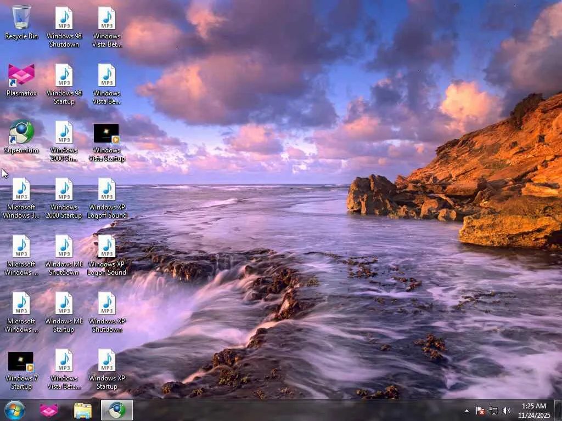Select the Windows ME Shutdown MP3 file

[64, 255]
